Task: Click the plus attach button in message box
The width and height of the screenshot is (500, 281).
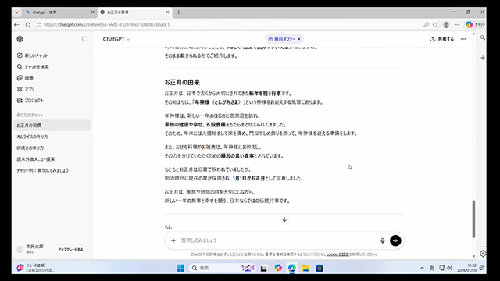Action: click(173, 240)
